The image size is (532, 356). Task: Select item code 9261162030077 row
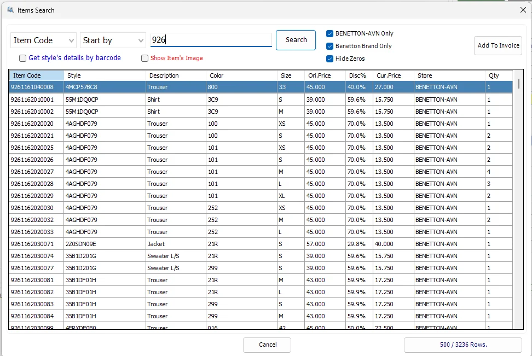click(261, 268)
